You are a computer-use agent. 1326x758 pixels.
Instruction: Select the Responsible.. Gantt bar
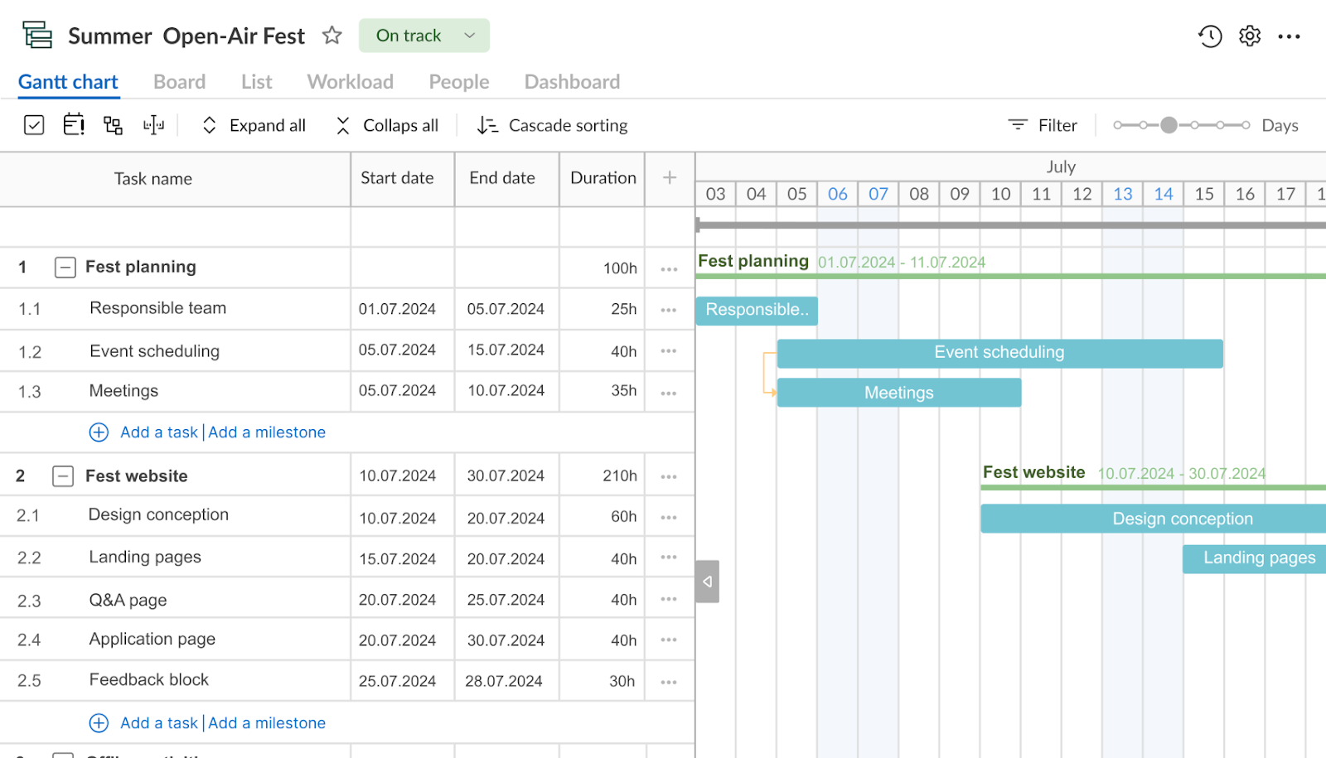pos(757,311)
